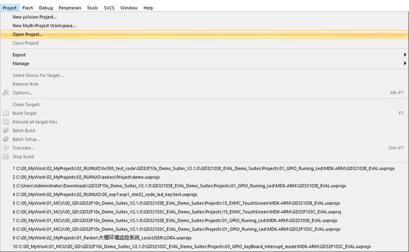
Task: Open the Help menu
Action: tap(148, 8)
